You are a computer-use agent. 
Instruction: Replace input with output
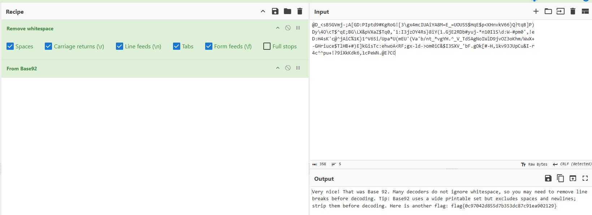coord(573,178)
